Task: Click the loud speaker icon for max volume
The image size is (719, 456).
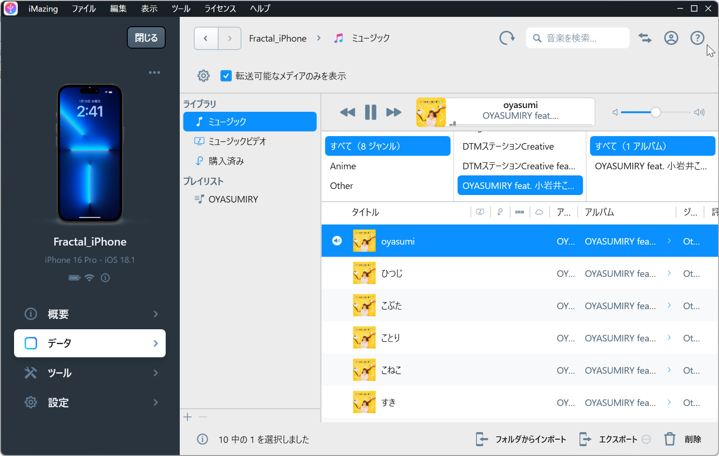Action: pos(699,112)
